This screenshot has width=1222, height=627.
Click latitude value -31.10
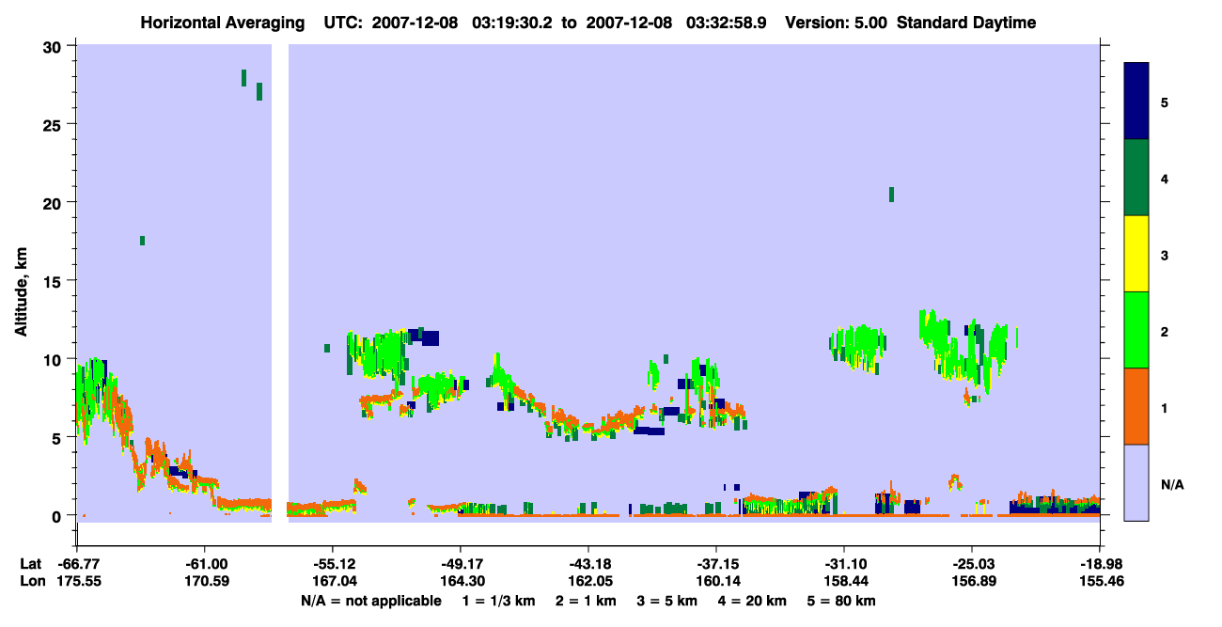(x=844, y=563)
